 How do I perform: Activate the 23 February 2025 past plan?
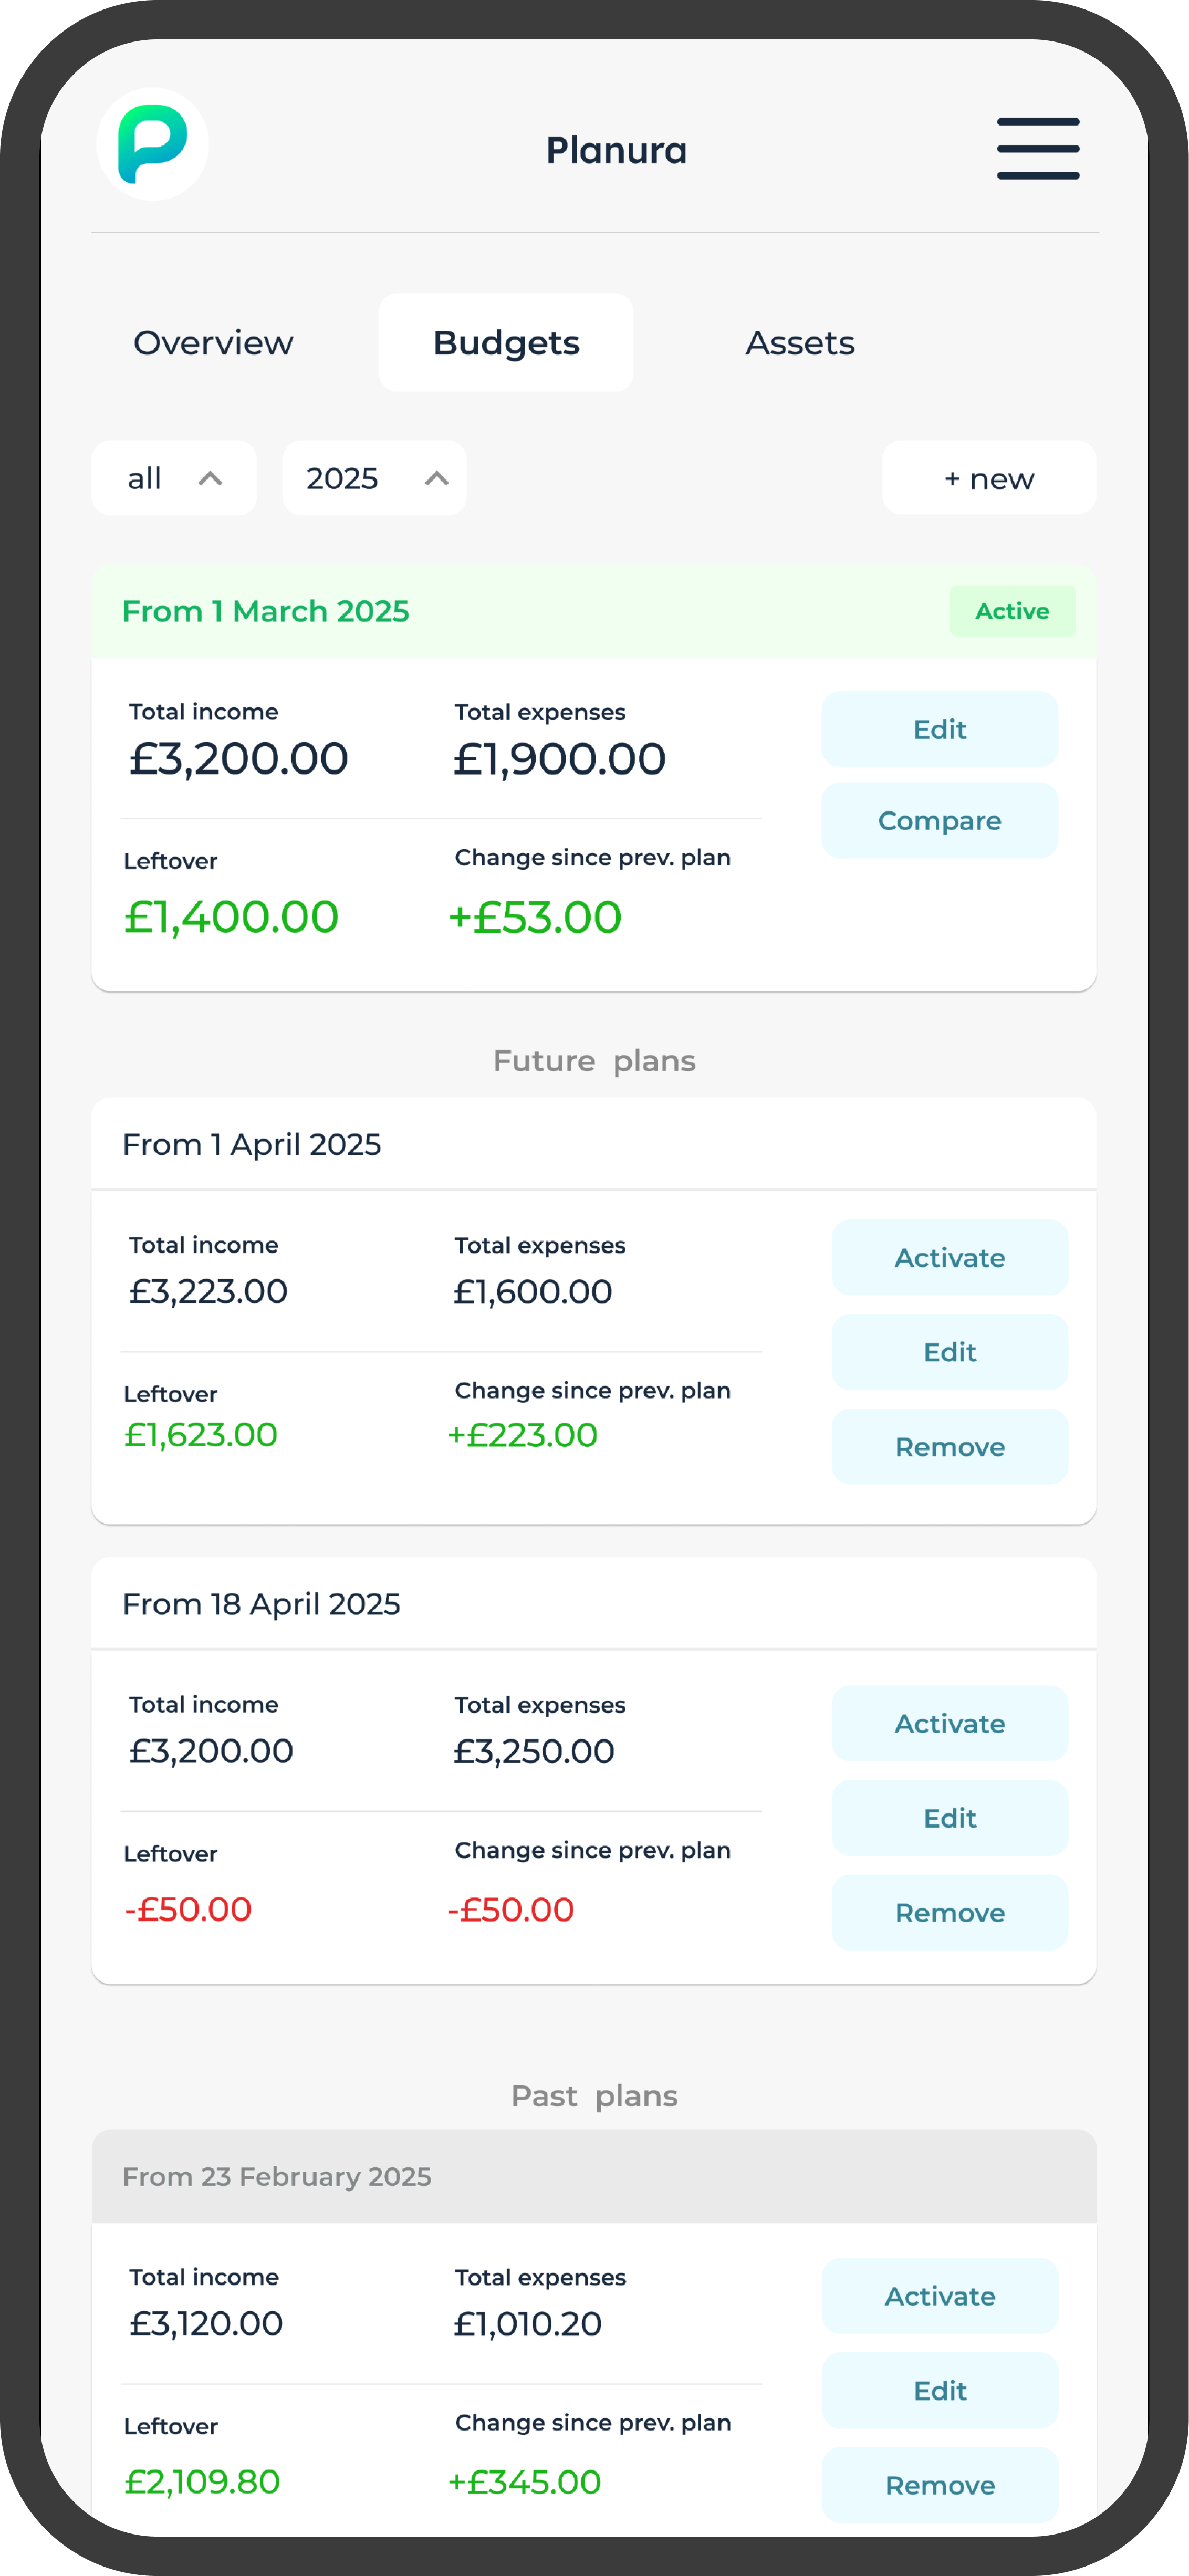(940, 2296)
